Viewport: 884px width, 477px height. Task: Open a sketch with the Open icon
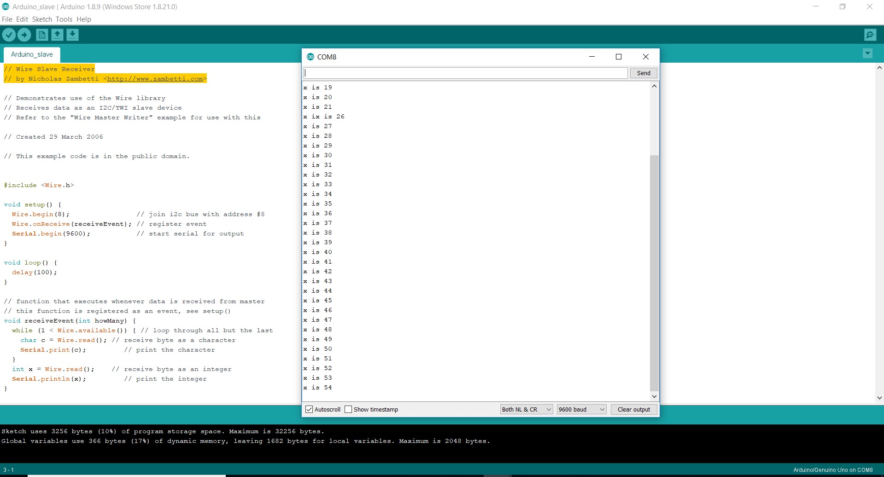click(57, 35)
